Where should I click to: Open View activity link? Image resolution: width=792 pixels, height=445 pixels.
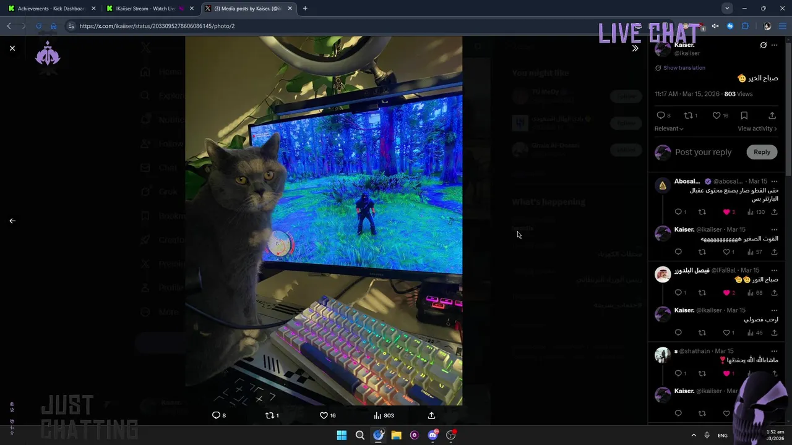[757, 129]
